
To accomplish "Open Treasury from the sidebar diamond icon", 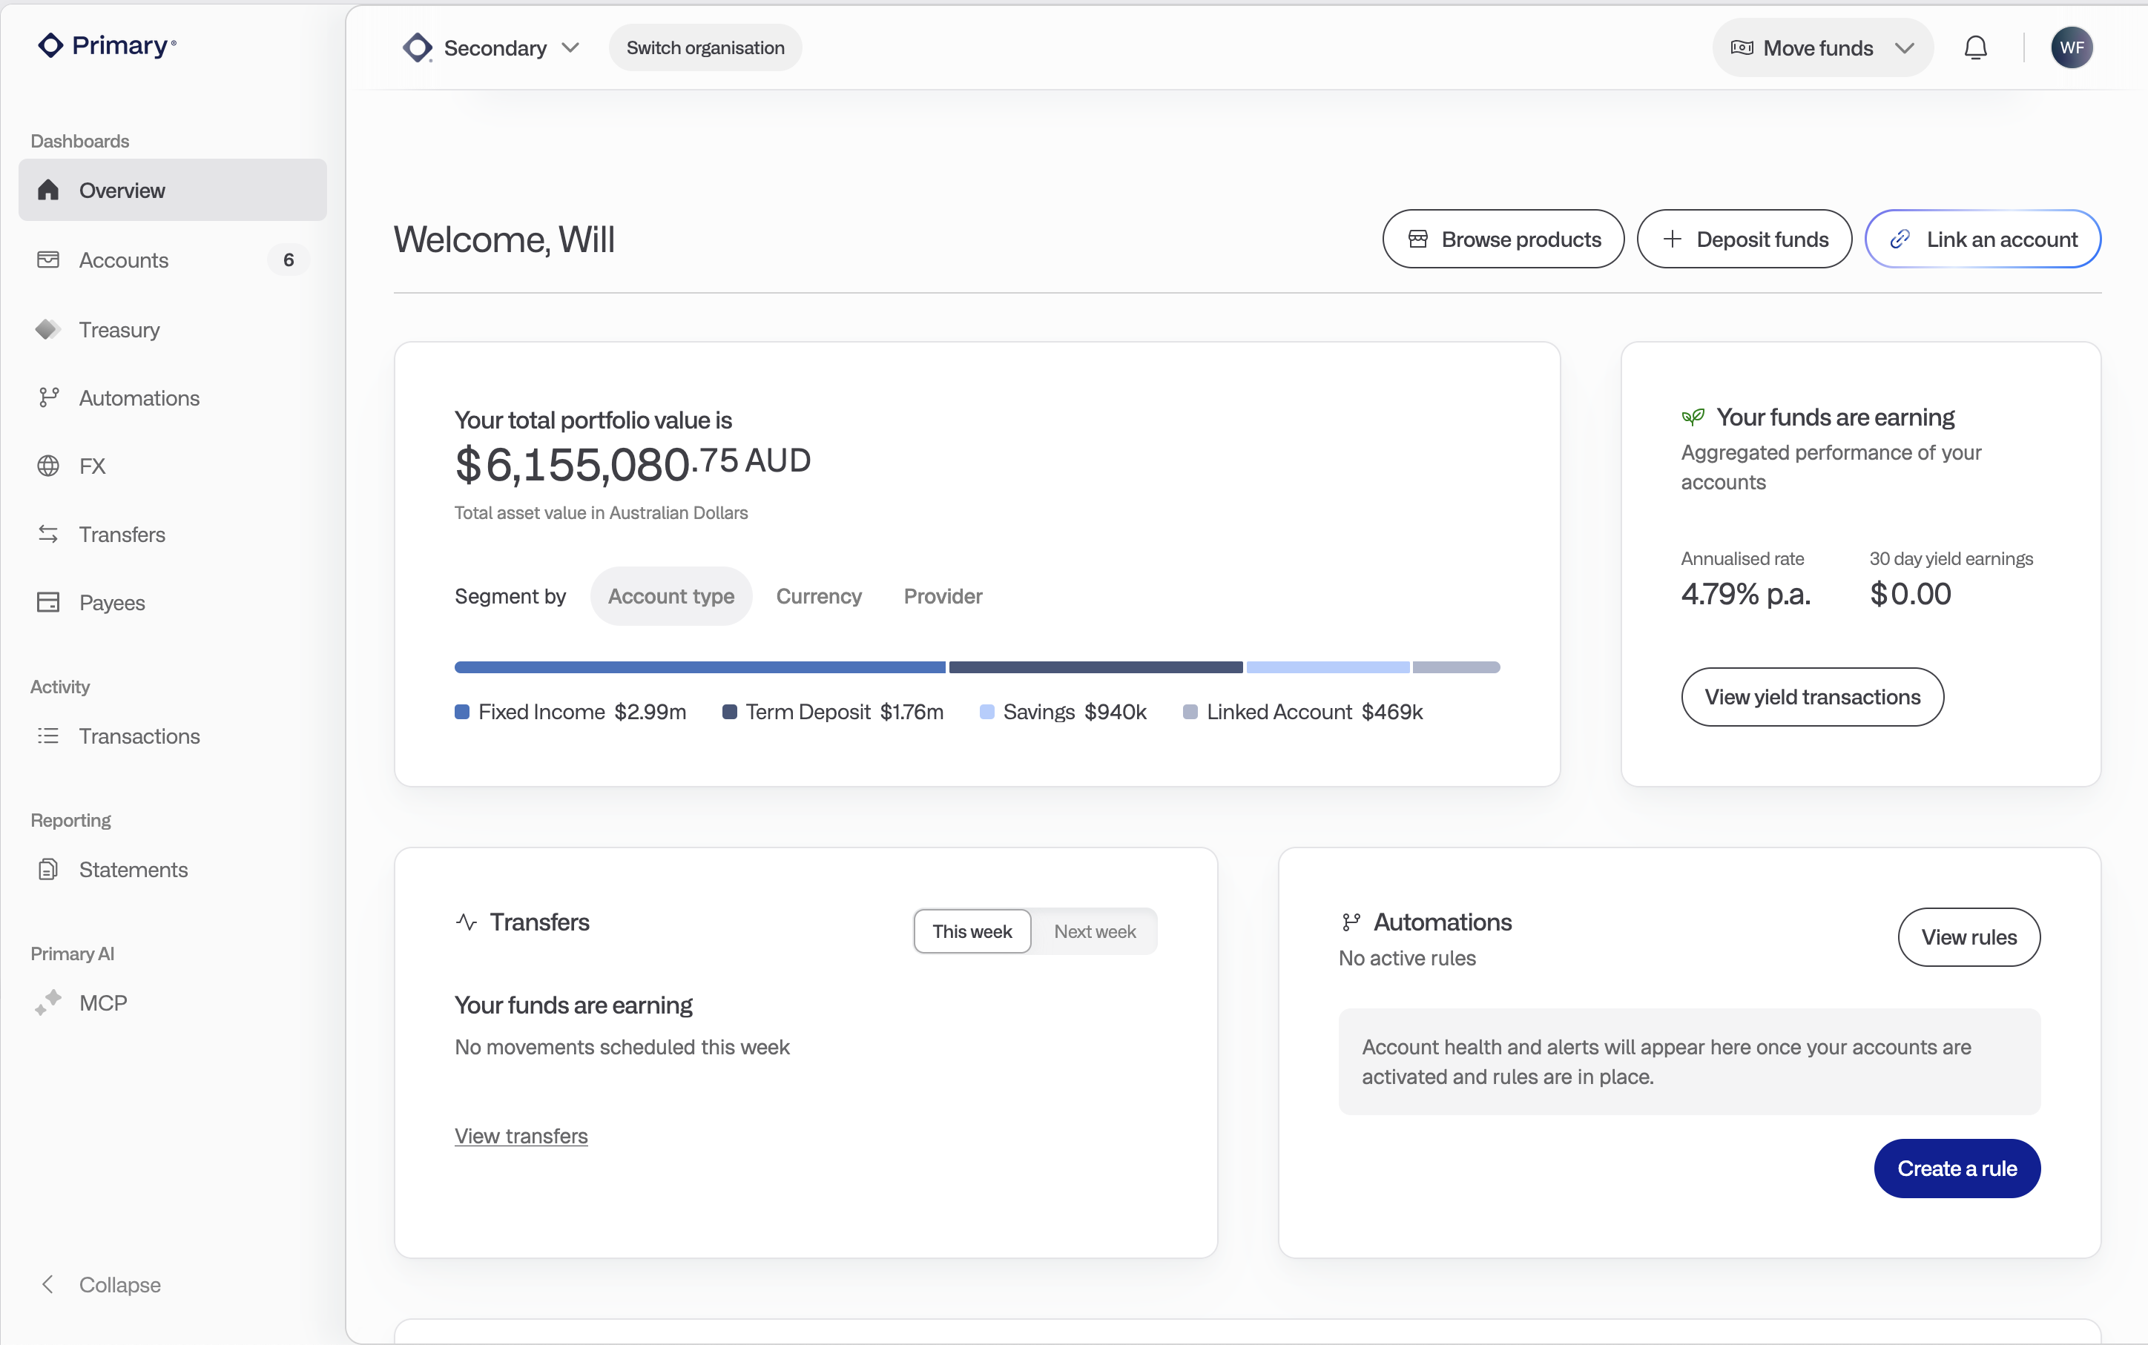I will point(48,329).
